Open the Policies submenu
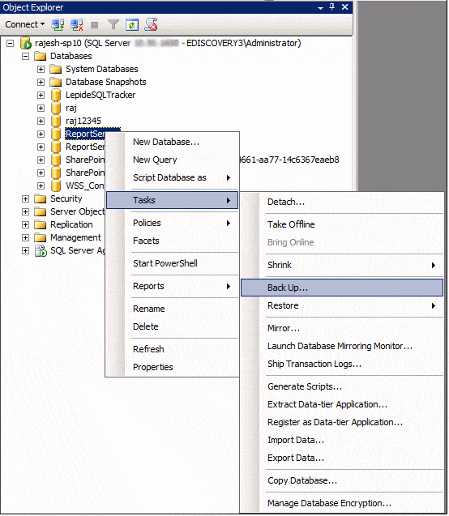Viewport: 449px width, 516px height. click(x=172, y=223)
